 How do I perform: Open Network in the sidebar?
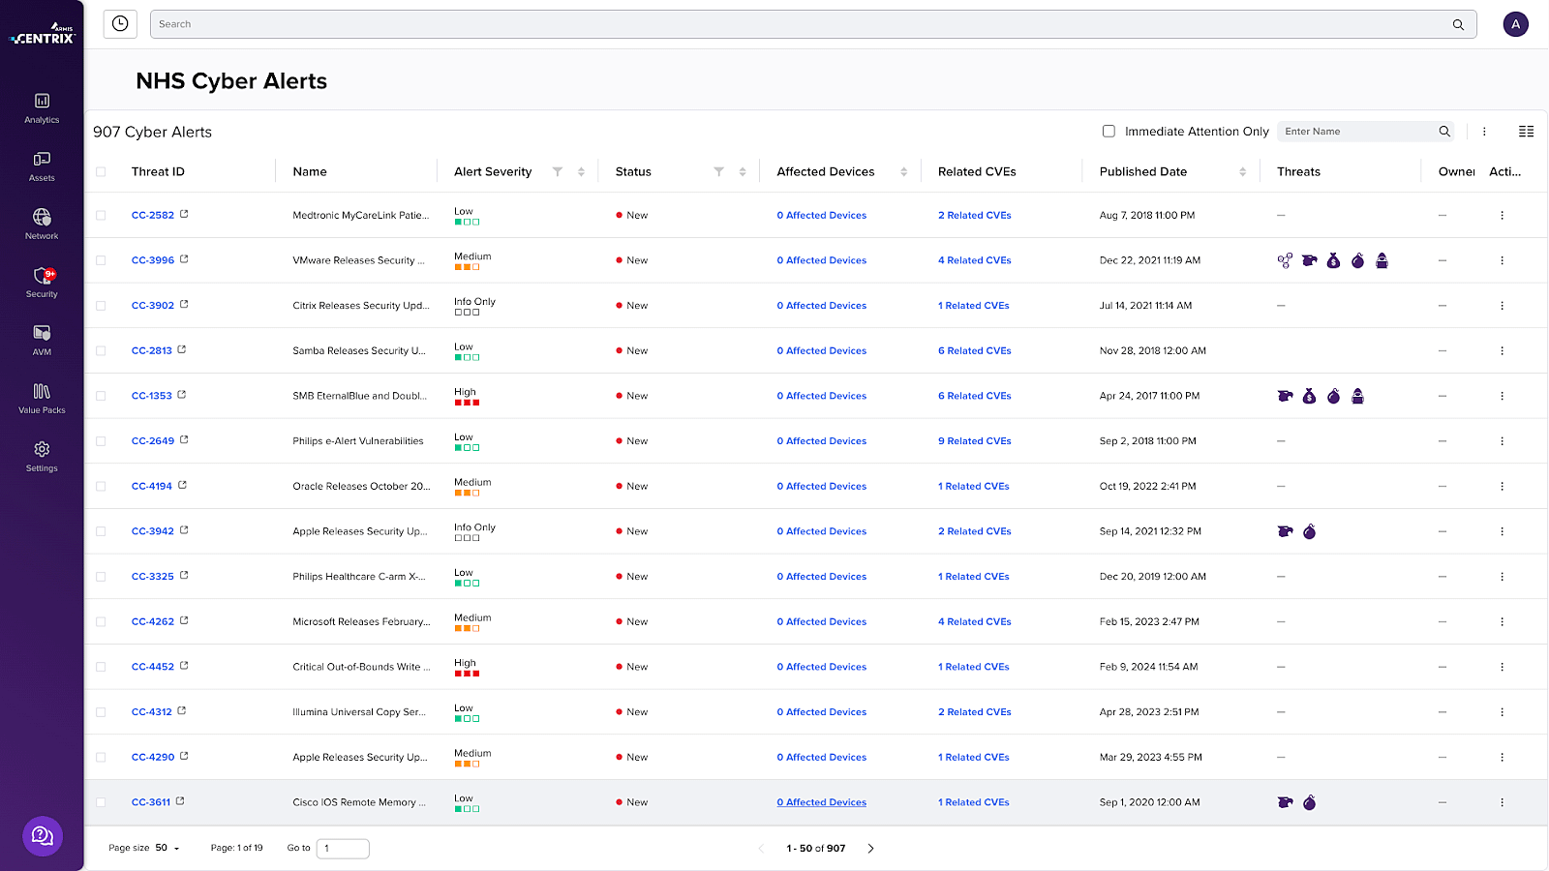coord(42,225)
